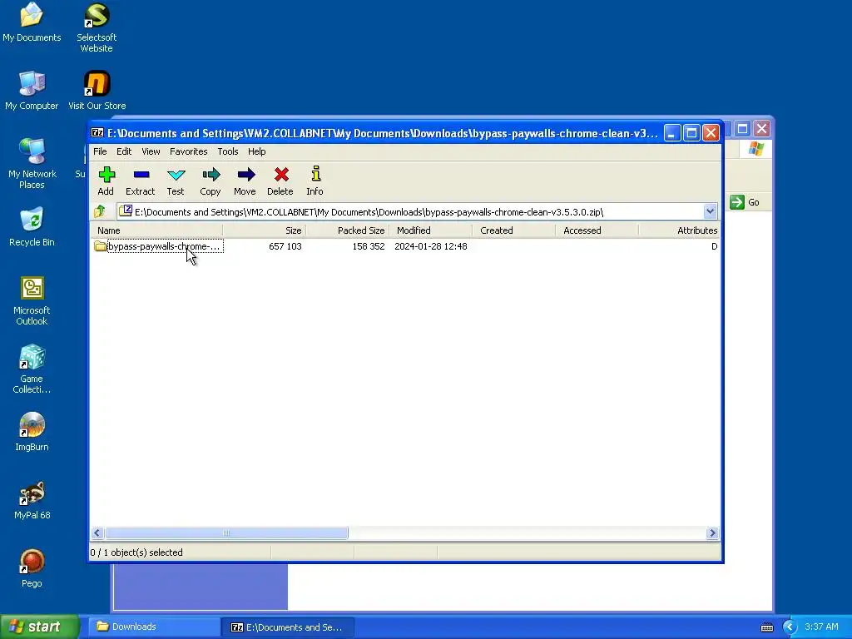
Task: Open Visit Our Store shortcut
Action: point(97,91)
